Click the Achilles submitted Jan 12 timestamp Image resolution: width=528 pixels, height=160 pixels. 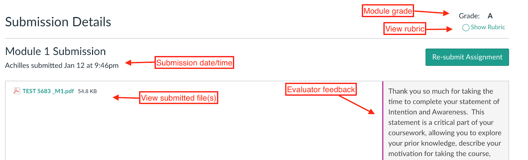(62, 65)
